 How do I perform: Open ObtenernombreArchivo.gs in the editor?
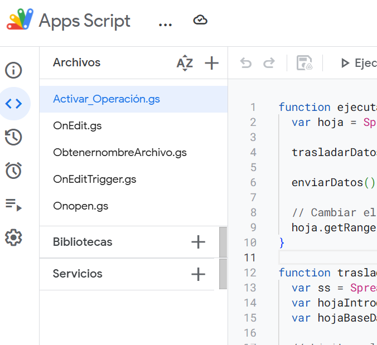point(120,153)
